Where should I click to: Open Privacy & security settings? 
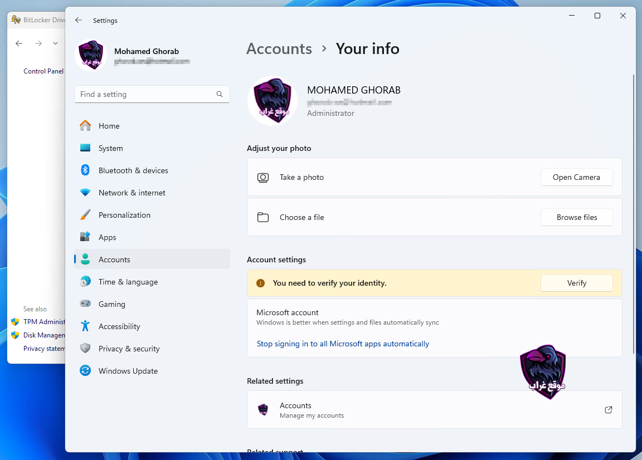coord(152,348)
